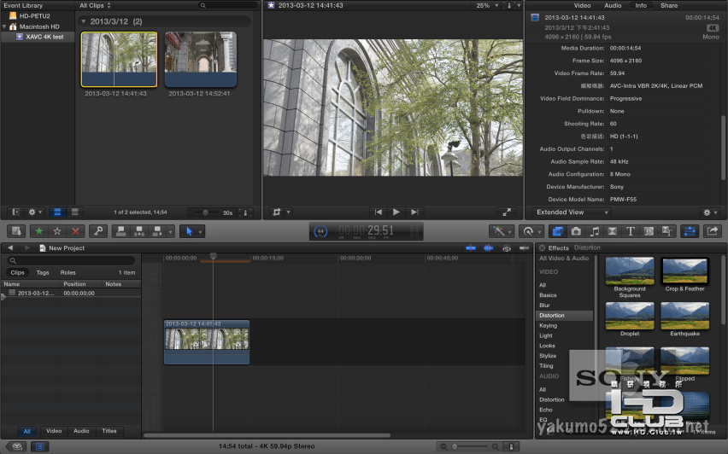Open the Share export icon in toolbar
This screenshot has height=454, width=728.
(x=713, y=231)
